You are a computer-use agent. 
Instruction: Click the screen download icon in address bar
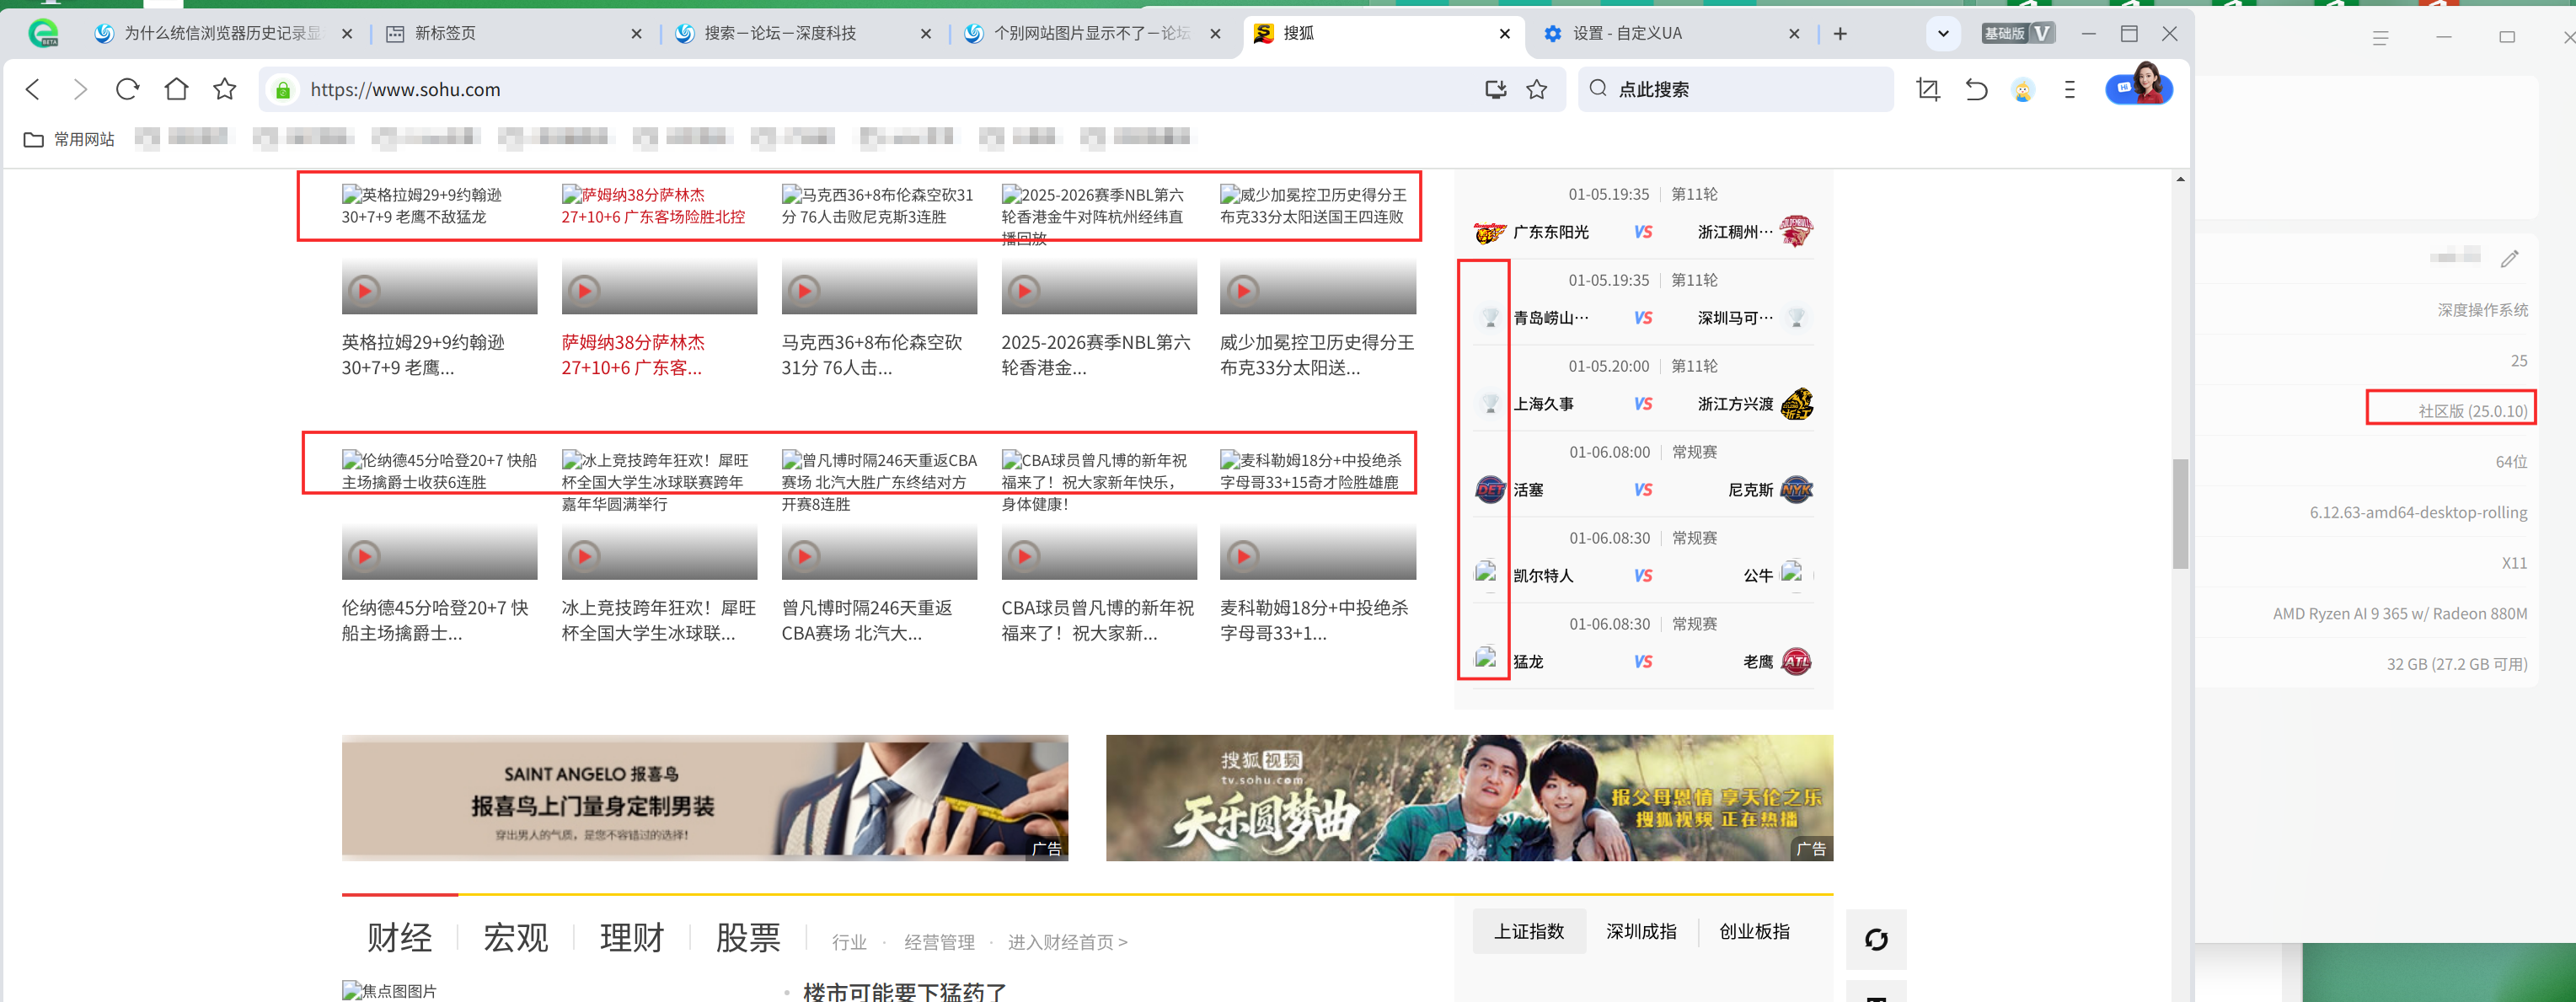pos(1495,90)
